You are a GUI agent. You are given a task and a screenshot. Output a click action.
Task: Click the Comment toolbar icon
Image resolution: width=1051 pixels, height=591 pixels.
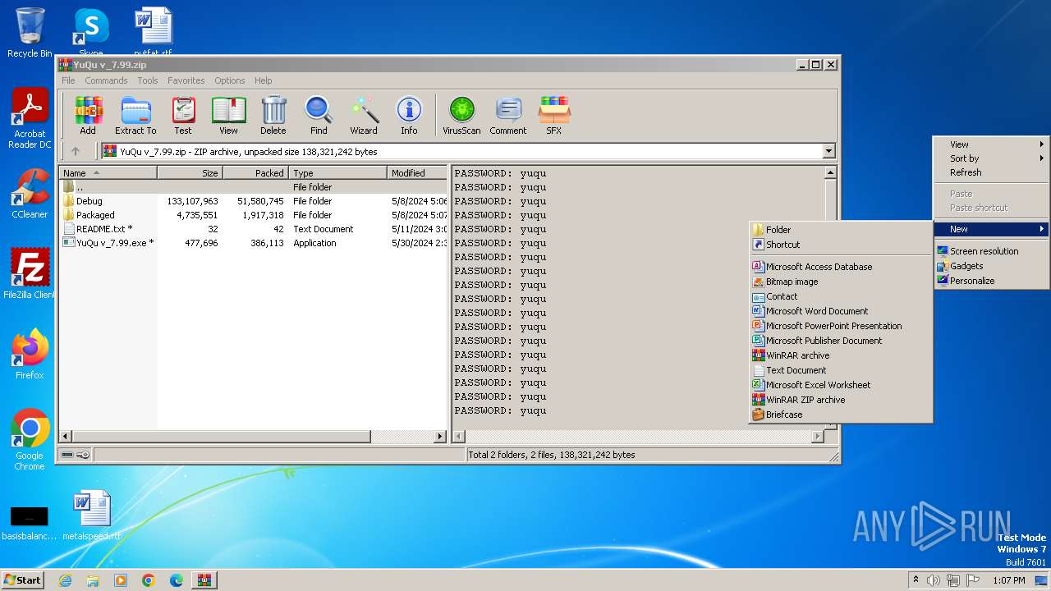pos(508,115)
